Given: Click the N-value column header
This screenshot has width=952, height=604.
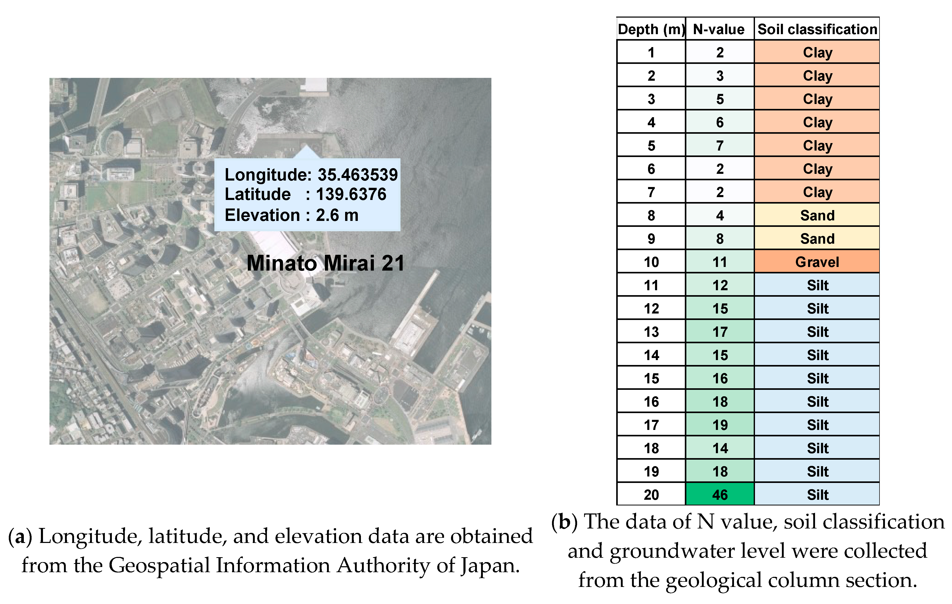Looking at the screenshot, I should pyautogui.click(x=719, y=29).
